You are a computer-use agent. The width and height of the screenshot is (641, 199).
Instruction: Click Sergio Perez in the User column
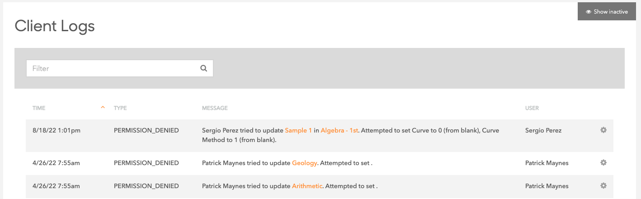pos(543,131)
